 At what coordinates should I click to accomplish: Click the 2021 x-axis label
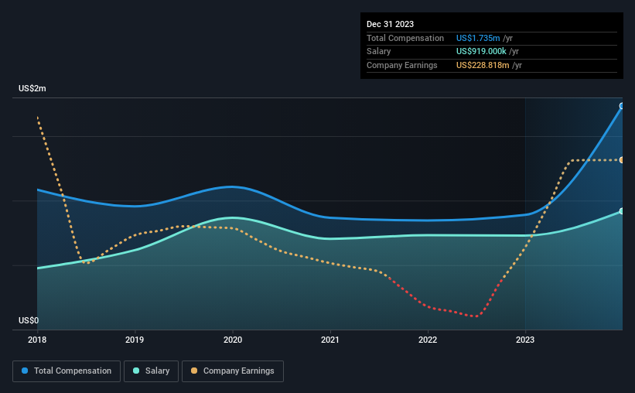coord(330,340)
